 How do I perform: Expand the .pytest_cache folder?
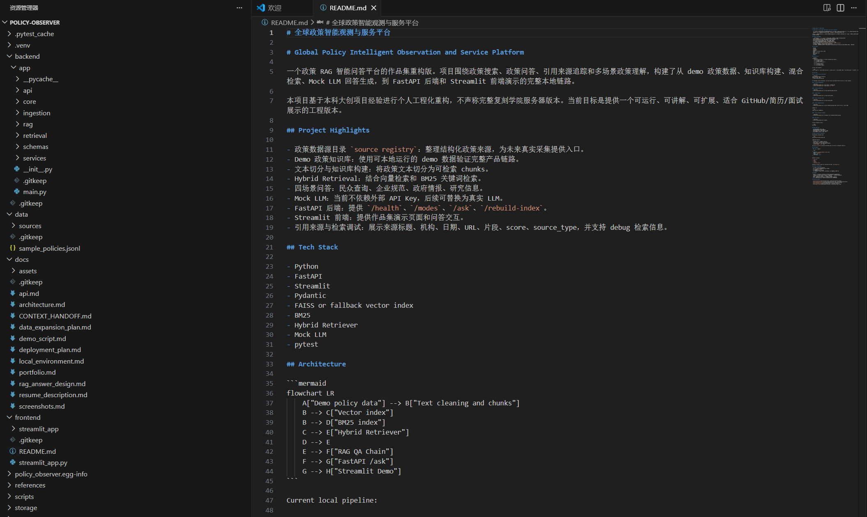click(x=9, y=34)
